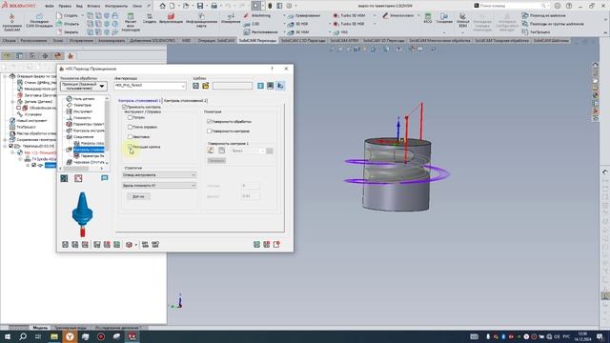Enable the Поверхности контроля checkbox

click(210, 131)
